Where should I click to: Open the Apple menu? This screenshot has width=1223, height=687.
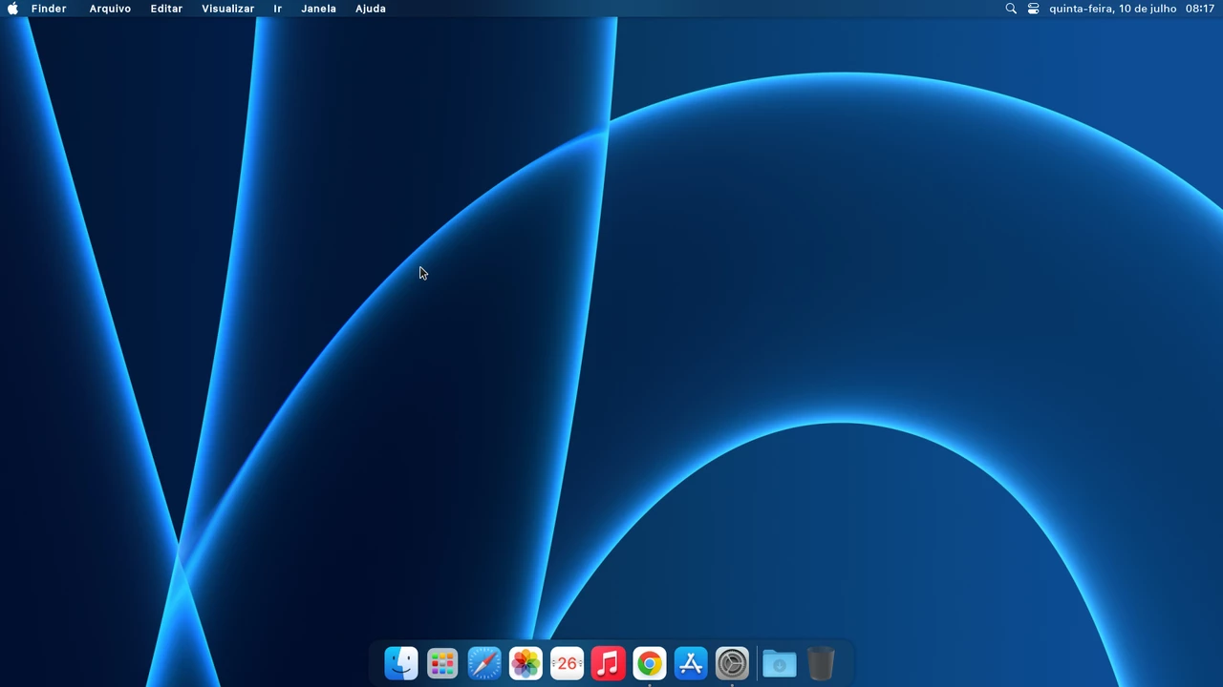[x=13, y=9]
